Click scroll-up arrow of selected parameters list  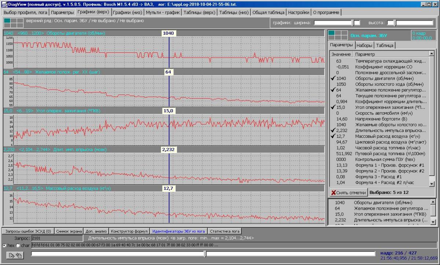433,202
